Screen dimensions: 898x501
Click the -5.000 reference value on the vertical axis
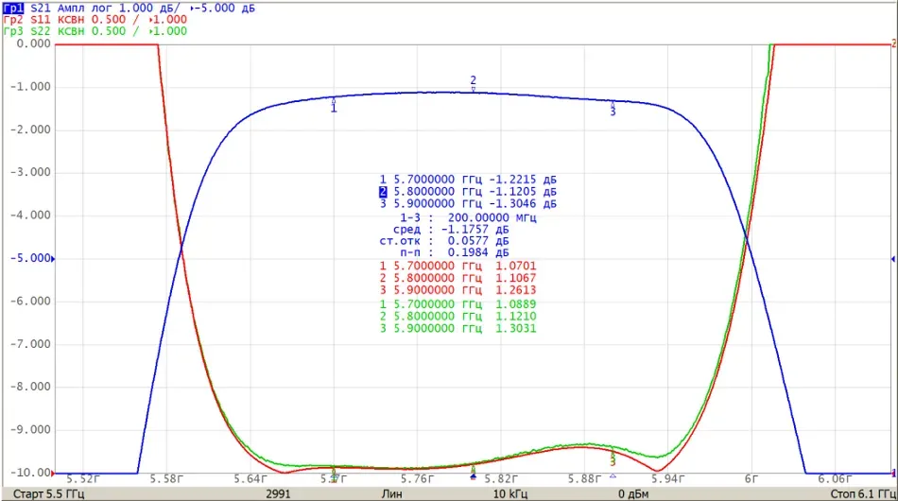30,258
